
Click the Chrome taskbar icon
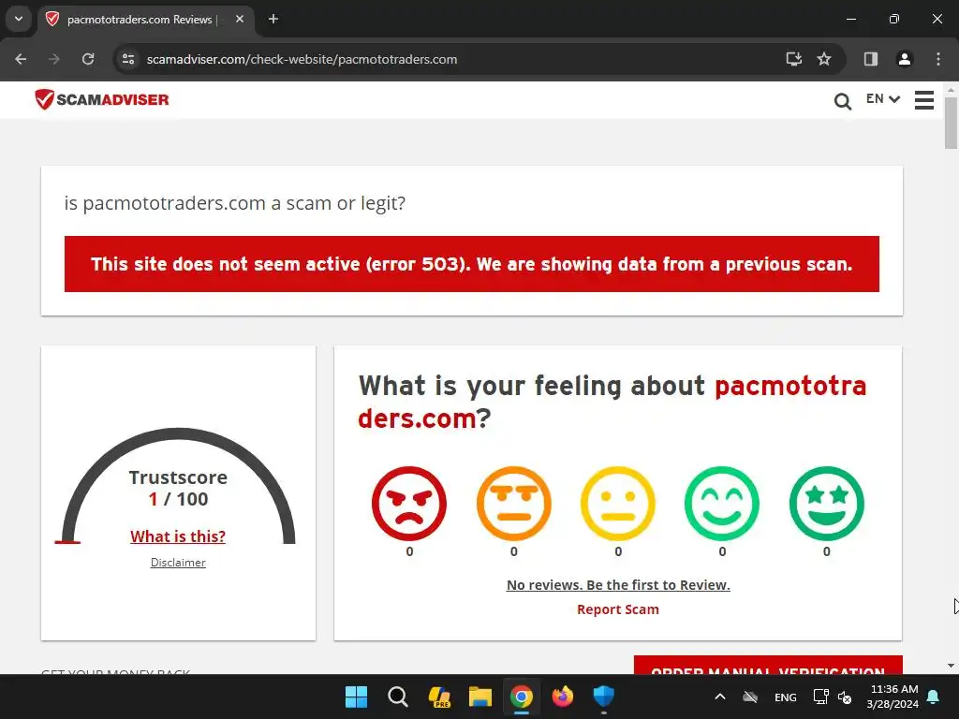pos(521,697)
